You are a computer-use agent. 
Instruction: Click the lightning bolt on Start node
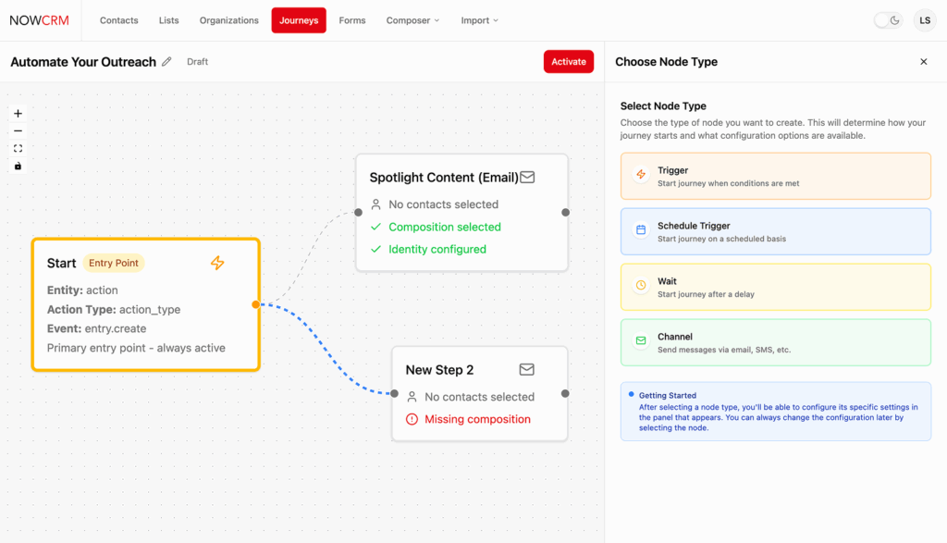click(x=217, y=263)
